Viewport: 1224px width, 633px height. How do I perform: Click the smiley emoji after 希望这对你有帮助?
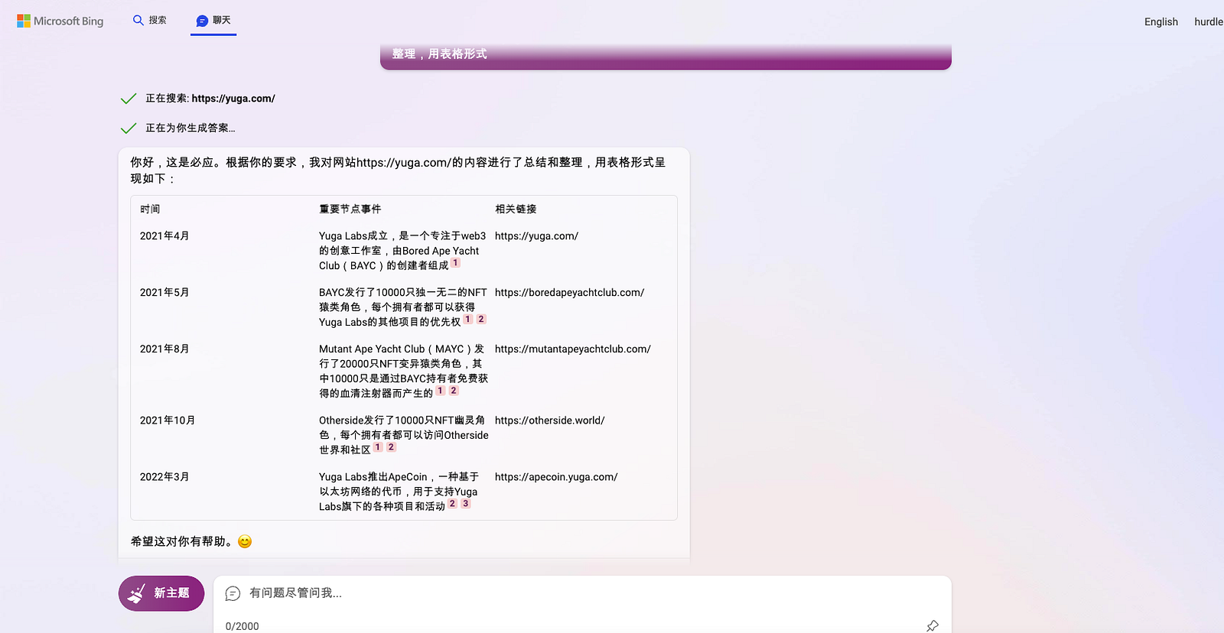click(245, 542)
